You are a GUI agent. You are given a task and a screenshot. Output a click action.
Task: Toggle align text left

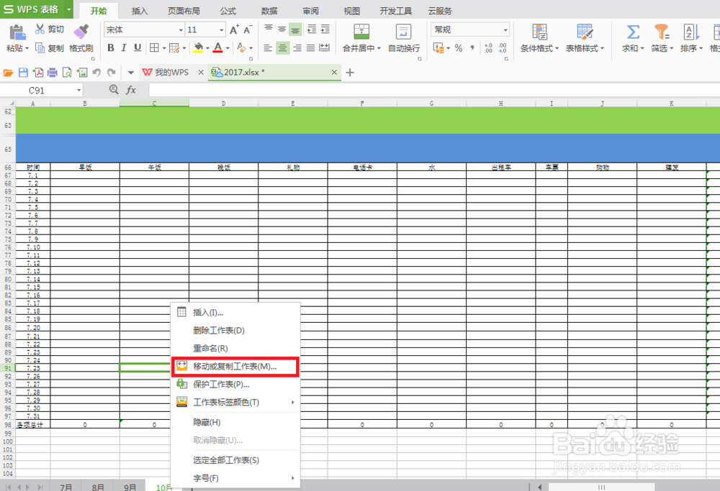tap(268, 47)
